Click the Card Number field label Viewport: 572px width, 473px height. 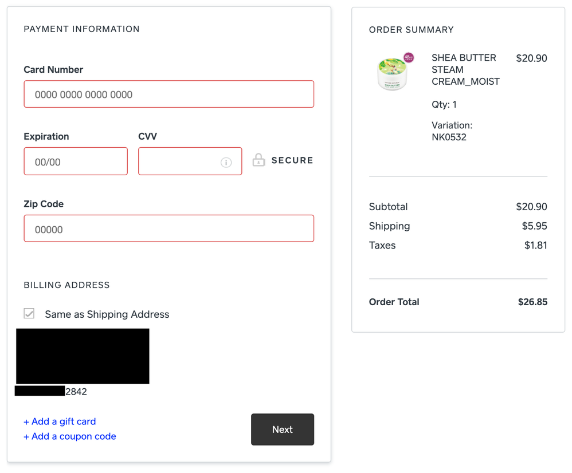click(x=53, y=70)
